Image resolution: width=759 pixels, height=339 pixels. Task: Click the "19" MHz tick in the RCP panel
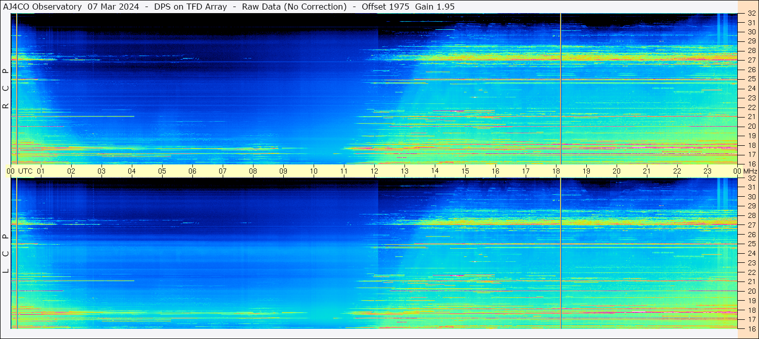click(x=751, y=135)
